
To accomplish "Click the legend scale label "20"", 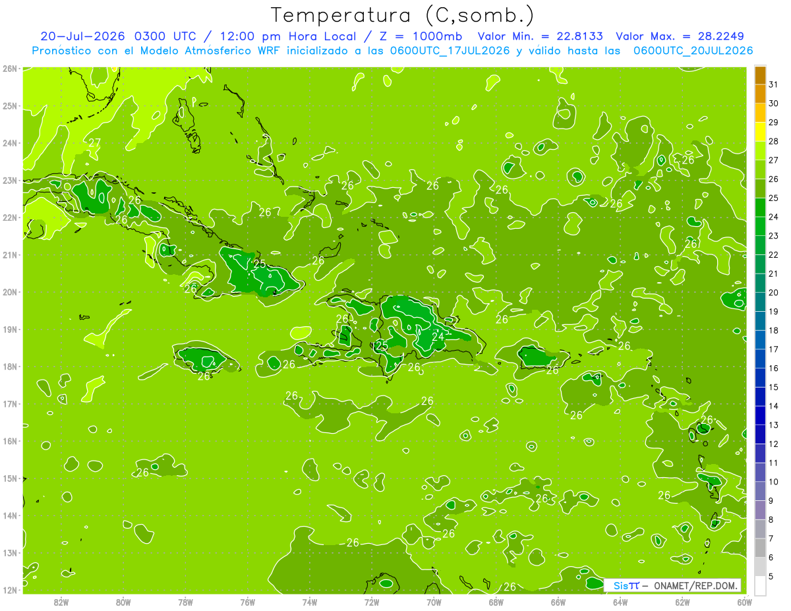I will pyautogui.click(x=774, y=293).
